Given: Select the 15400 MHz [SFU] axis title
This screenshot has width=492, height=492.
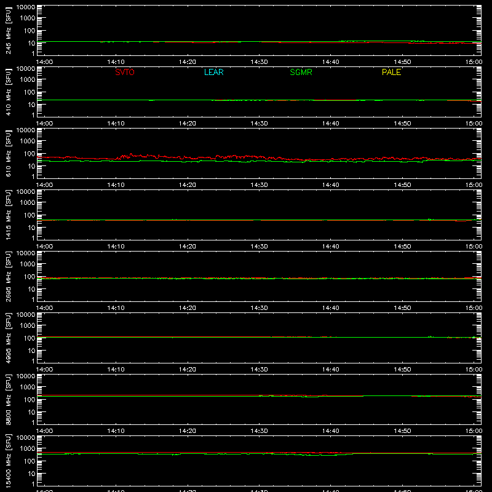Looking at the screenshot, I should coord(9,461).
